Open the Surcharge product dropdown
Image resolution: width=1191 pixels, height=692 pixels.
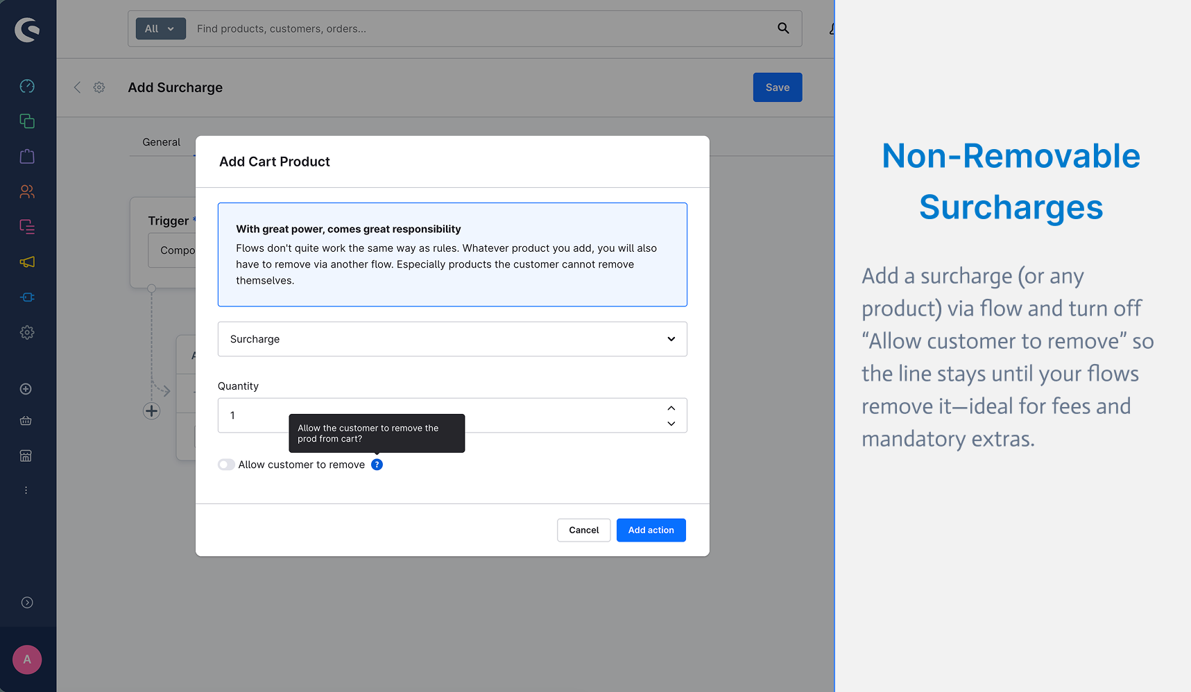452,339
